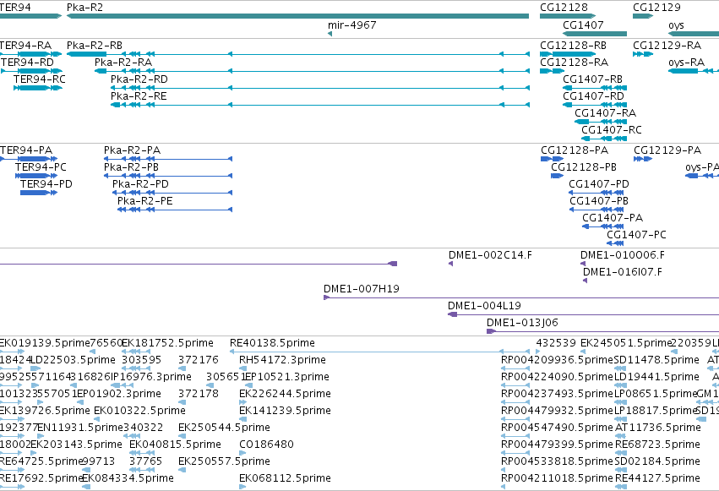719x491 pixels.
Task: Click CG12128-PA protein label
Action: point(575,150)
